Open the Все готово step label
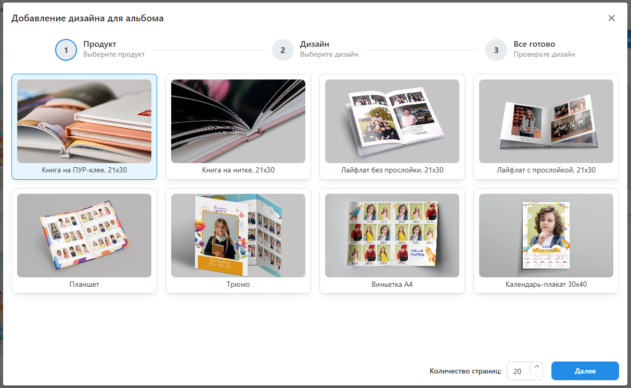The width and height of the screenshot is (631, 388). click(534, 45)
